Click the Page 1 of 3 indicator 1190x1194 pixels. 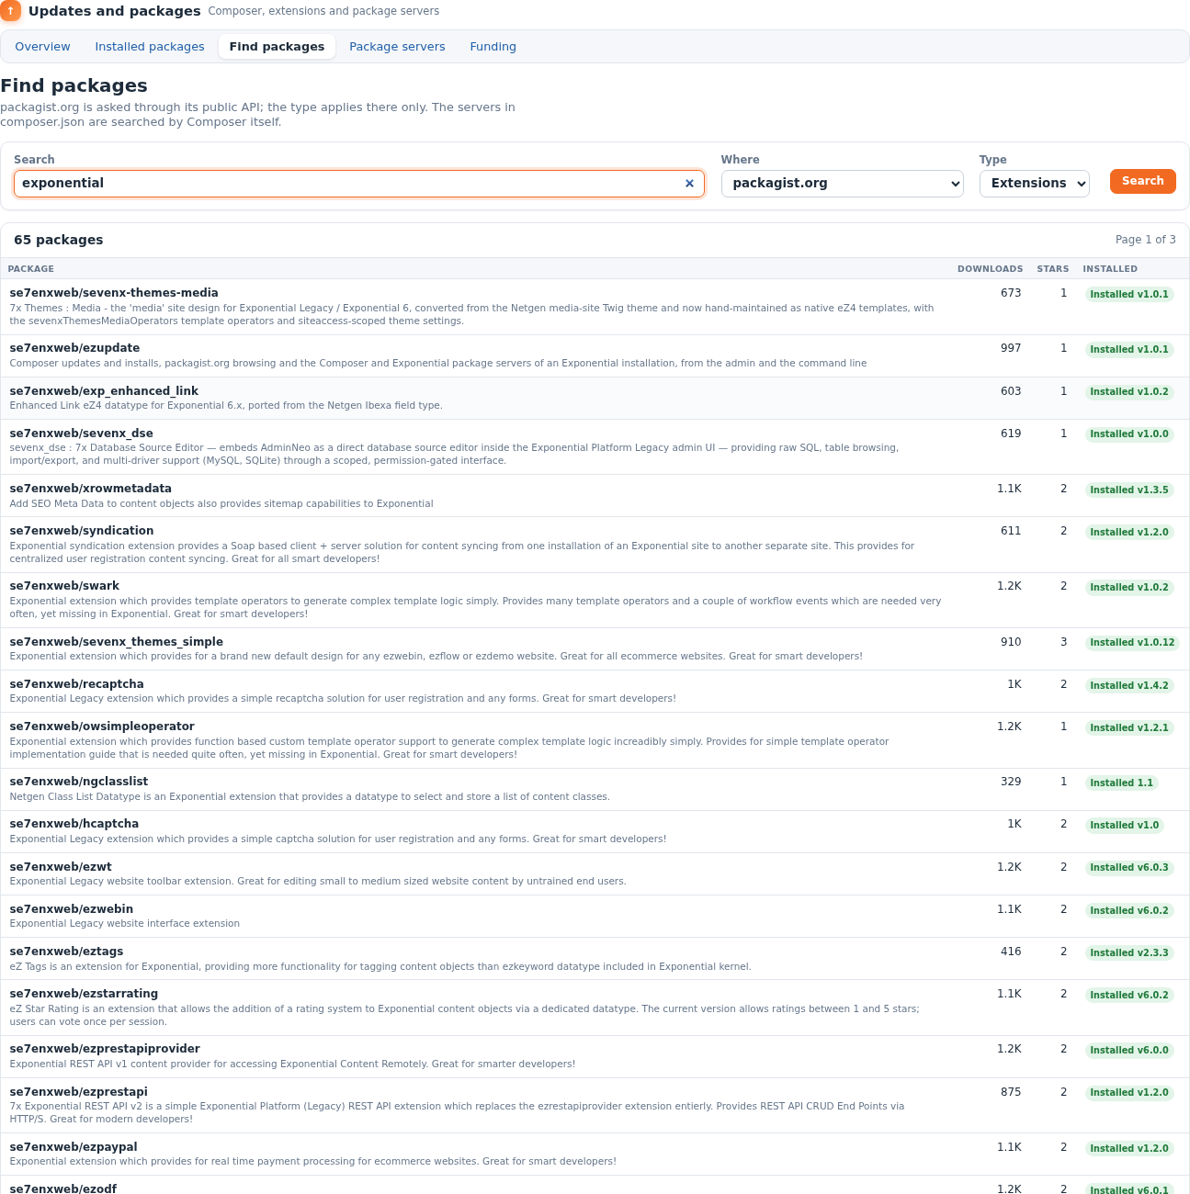pyautogui.click(x=1145, y=240)
